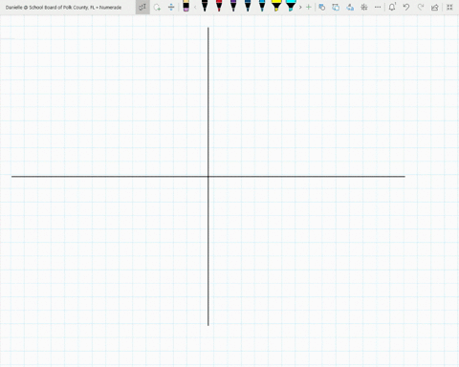Select the light blue pen

pyautogui.click(x=262, y=6)
